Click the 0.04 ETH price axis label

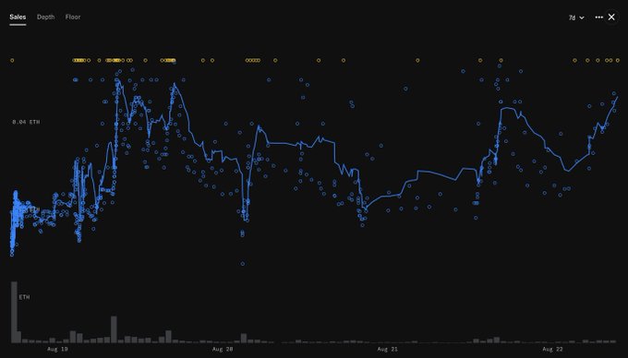pyautogui.click(x=26, y=122)
